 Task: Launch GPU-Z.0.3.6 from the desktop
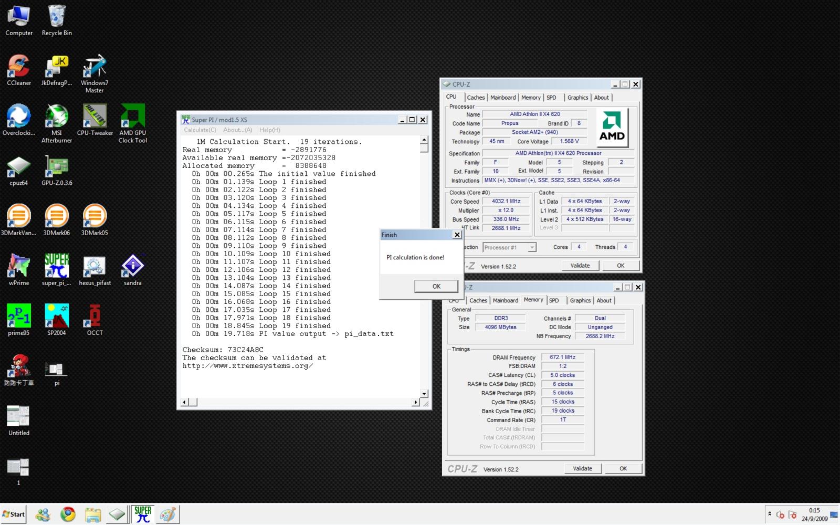point(57,171)
